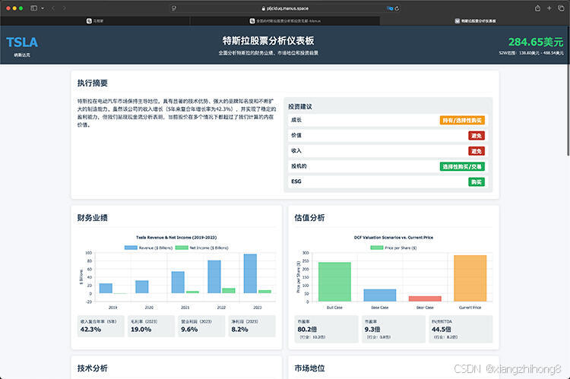Click the 44.5倍 EV/EBITDA card
The width and height of the screenshot is (570, 379).
coord(461,329)
